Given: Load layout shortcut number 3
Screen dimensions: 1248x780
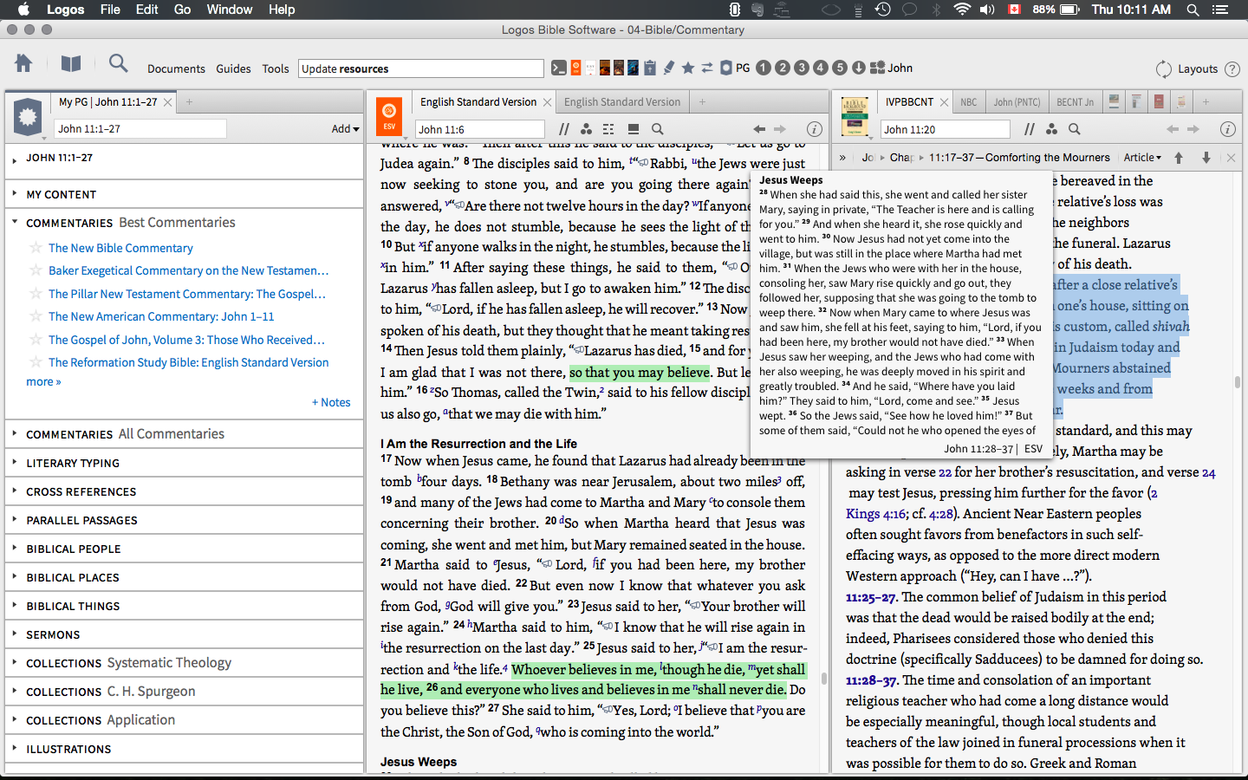Looking at the screenshot, I should [x=802, y=68].
